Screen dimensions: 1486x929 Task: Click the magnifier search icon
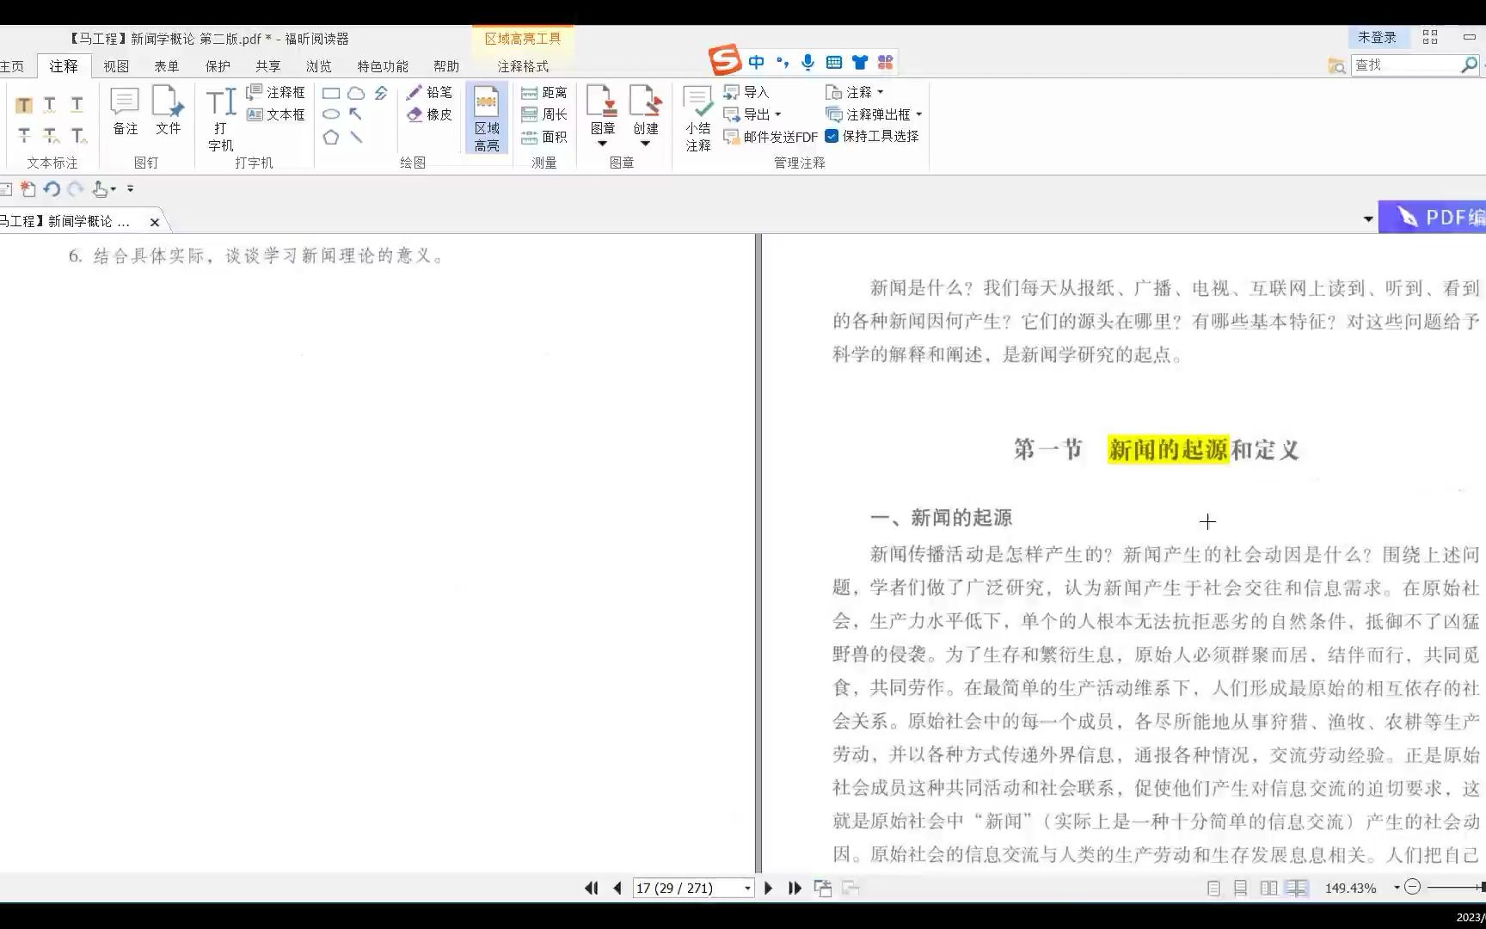click(x=1470, y=65)
